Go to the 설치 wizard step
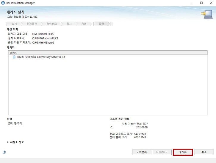Screen dimensions: 216x163 [14, 24]
